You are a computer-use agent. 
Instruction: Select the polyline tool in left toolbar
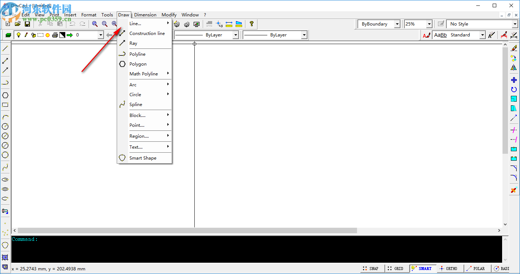[x=5, y=83]
